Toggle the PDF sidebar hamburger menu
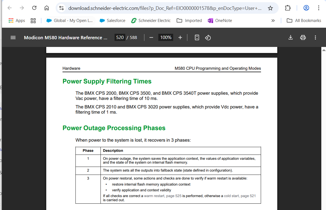 pos(13,38)
